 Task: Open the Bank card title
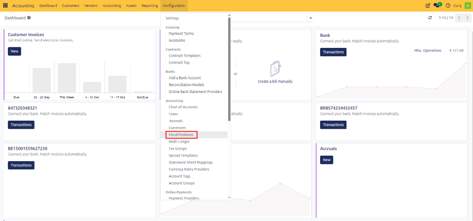point(325,35)
